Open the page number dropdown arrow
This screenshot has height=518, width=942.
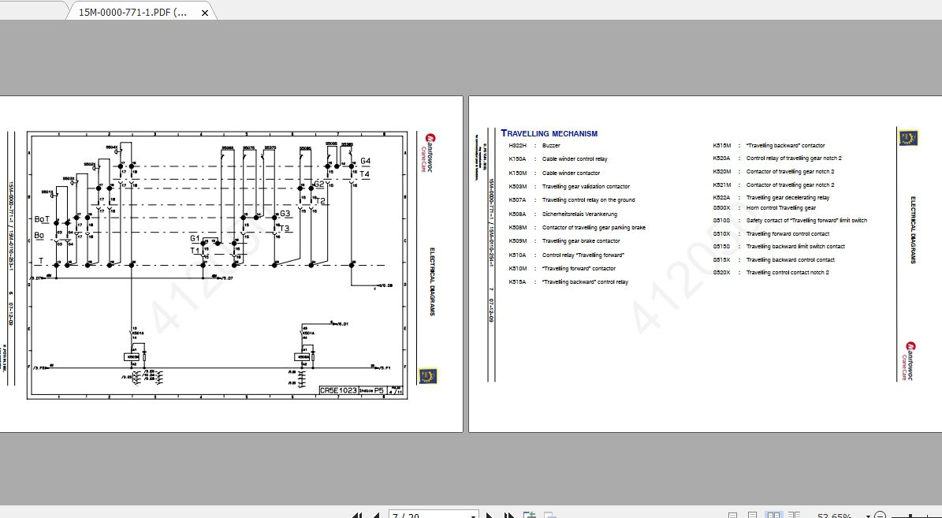pos(473,516)
